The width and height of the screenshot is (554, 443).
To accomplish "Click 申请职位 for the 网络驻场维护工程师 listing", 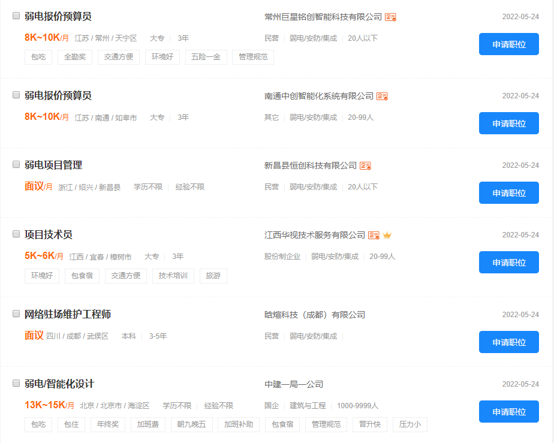I will (508, 342).
